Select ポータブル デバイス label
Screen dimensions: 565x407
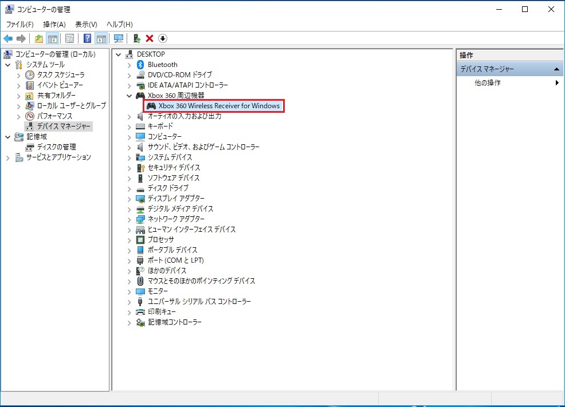[x=172, y=250]
